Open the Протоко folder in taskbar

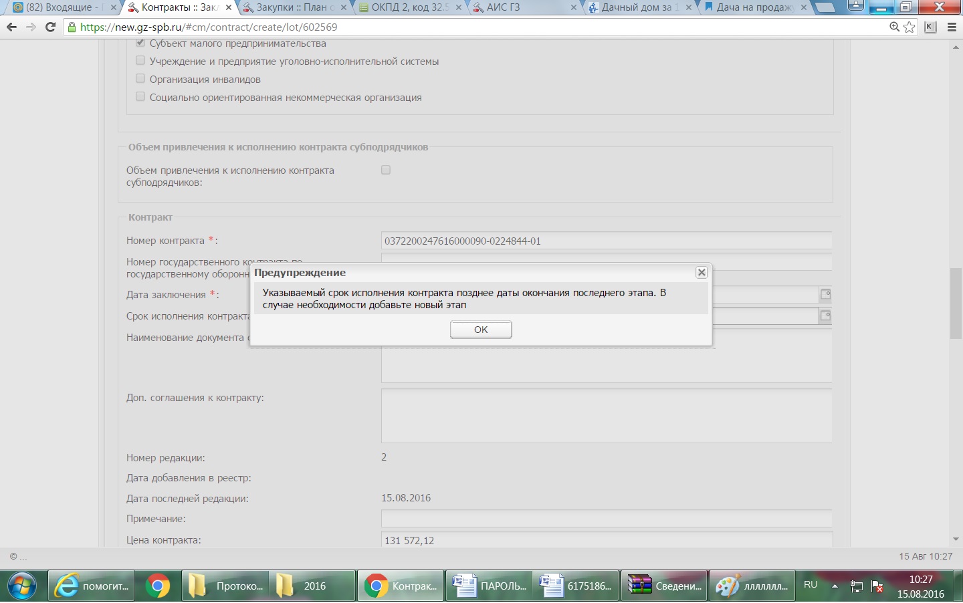click(x=225, y=586)
